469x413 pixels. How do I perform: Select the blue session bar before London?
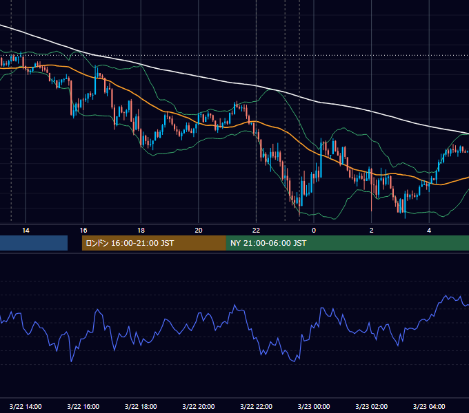coord(34,243)
